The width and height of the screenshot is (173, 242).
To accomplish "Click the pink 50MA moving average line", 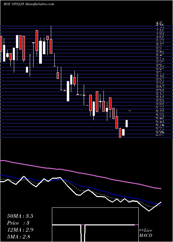I will pyautogui.click(x=80, y=173).
